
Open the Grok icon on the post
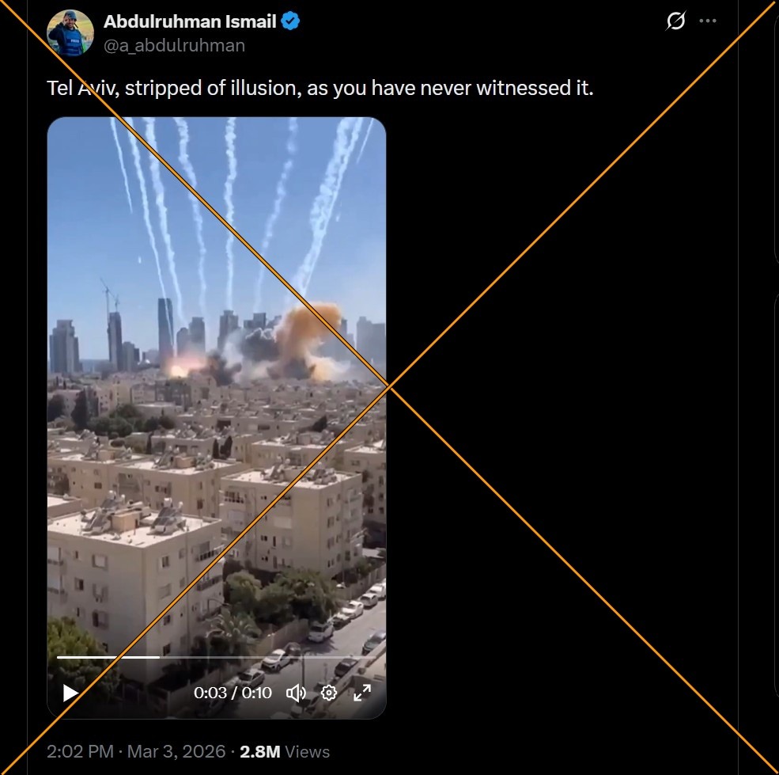click(x=675, y=21)
